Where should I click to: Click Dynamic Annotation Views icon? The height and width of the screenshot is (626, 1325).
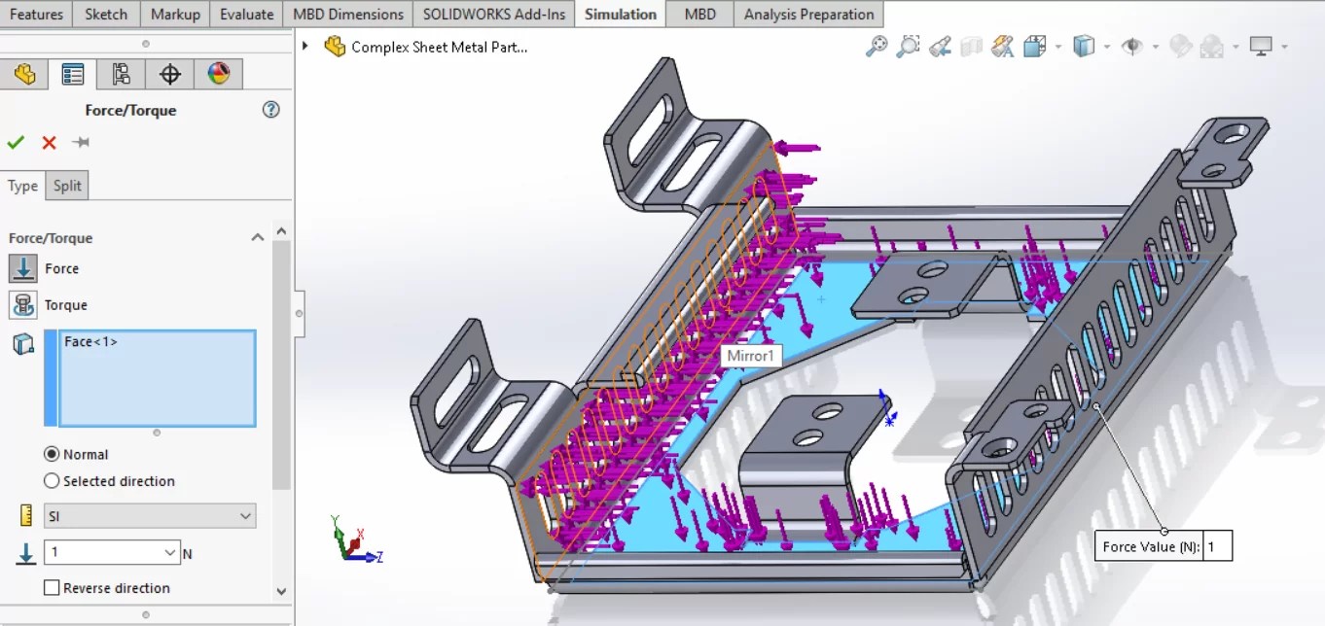coord(1003,46)
